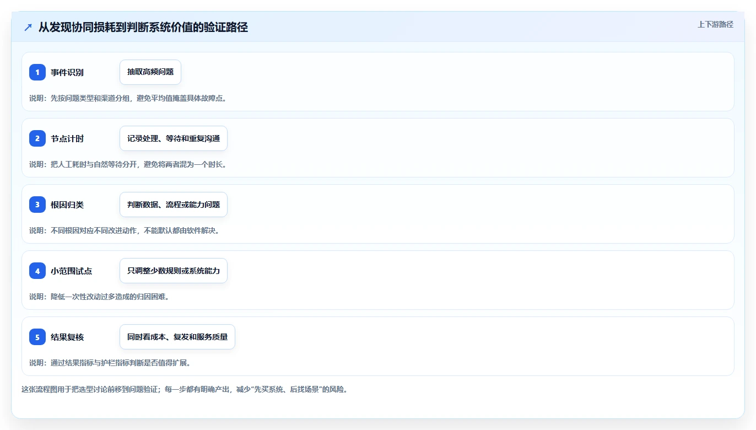Select step number 5 badge
Screen dimensions: 756x430
tap(37, 337)
